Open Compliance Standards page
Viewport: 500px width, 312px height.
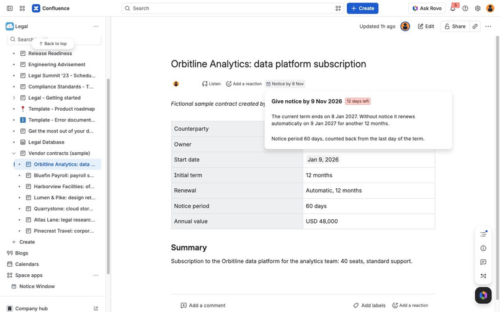point(61,87)
